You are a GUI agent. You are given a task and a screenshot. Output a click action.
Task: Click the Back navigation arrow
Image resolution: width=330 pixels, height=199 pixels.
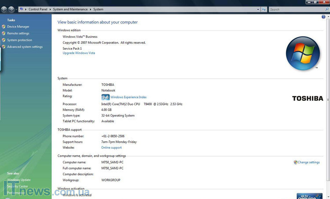[4, 9]
